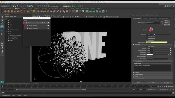Open the MASH menu in menu bar
The height and width of the screenshot is (98, 175).
point(59,4)
